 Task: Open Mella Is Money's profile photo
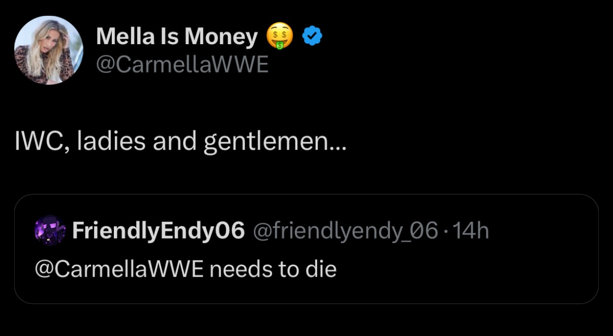(x=48, y=50)
